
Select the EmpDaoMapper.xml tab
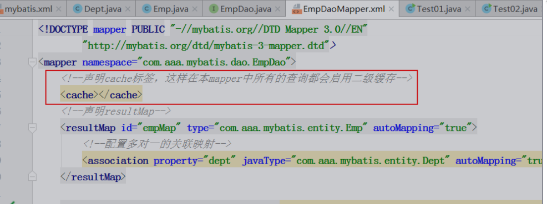tap(343, 9)
